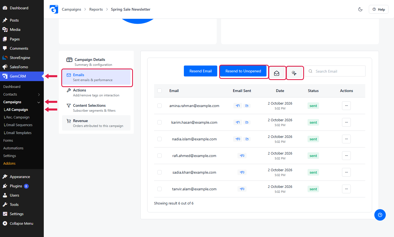Check the box for rafi.ahmed@example.com
This screenshot has height=237, width=394.
(x=160, y=156)
